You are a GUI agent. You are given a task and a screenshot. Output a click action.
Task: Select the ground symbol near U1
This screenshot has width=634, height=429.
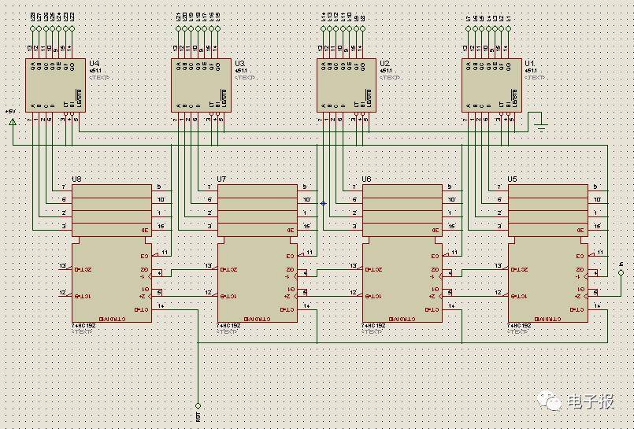(x=539, y=126)
